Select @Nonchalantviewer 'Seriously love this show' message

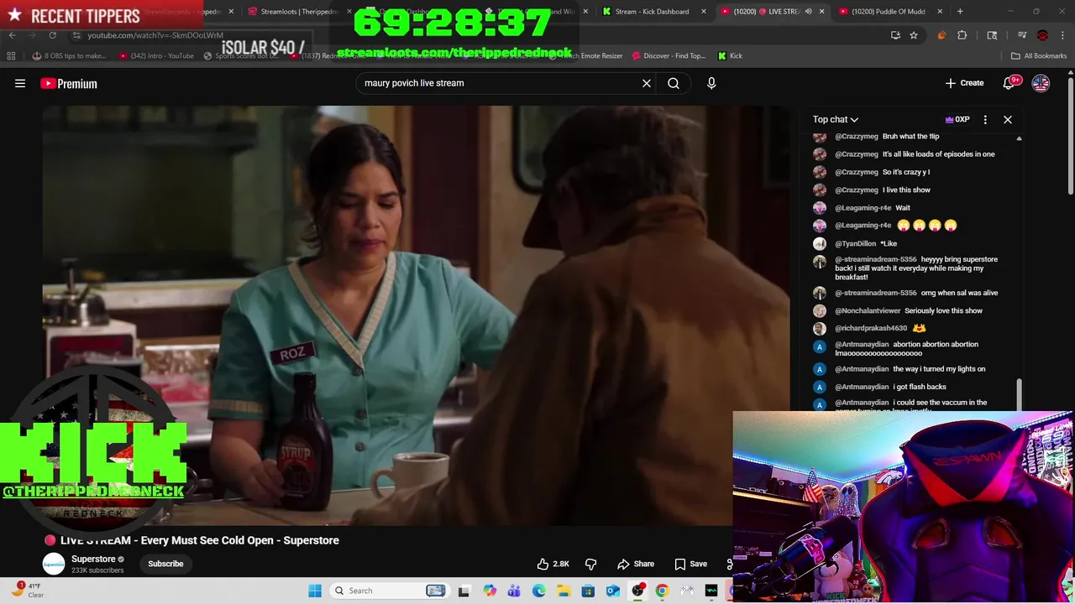coord(943,310)
